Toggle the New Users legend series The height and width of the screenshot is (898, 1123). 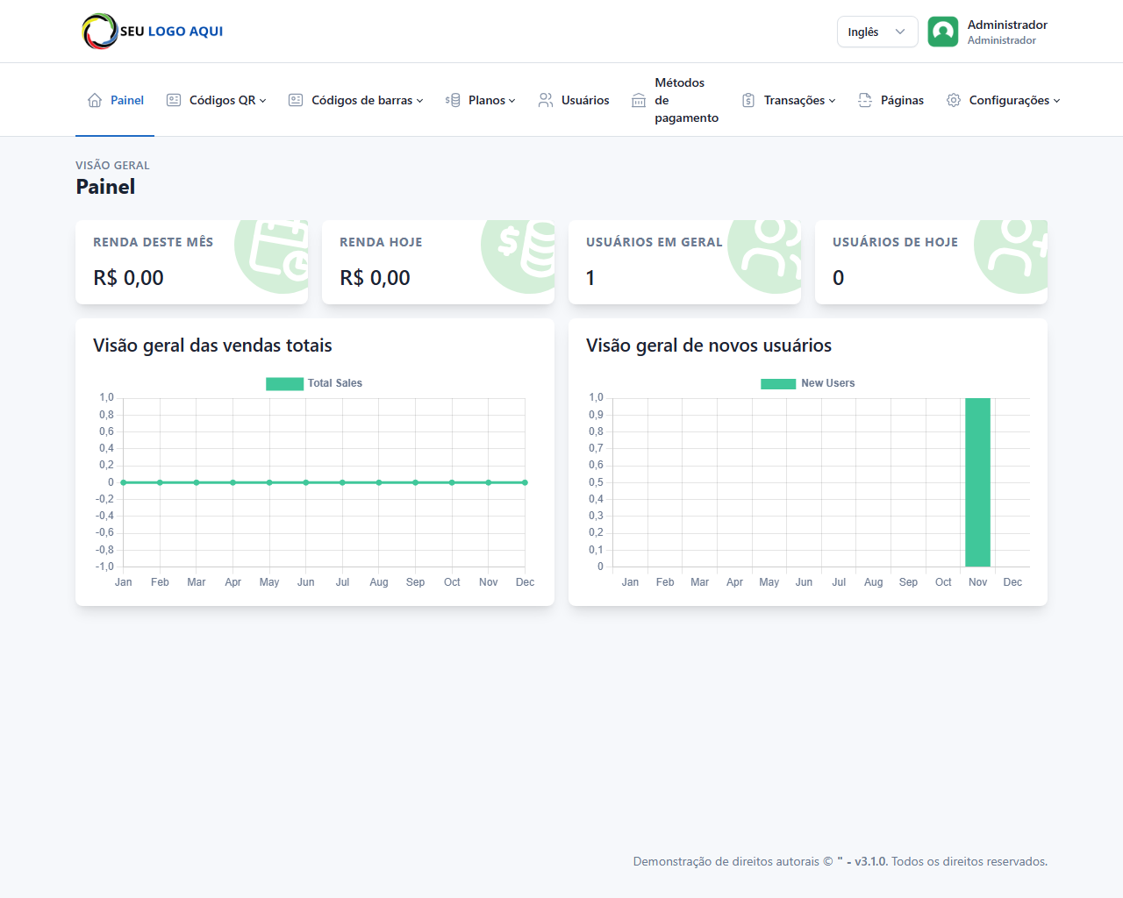click(807, 383)
